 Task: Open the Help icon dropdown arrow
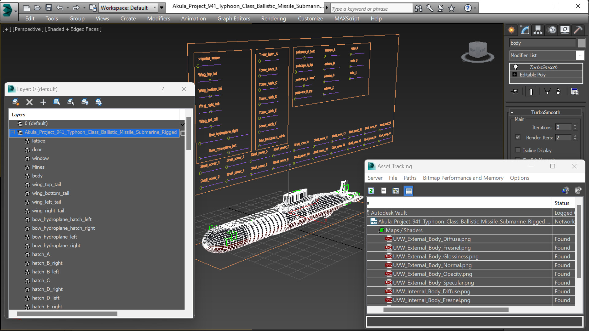point(475,8)
